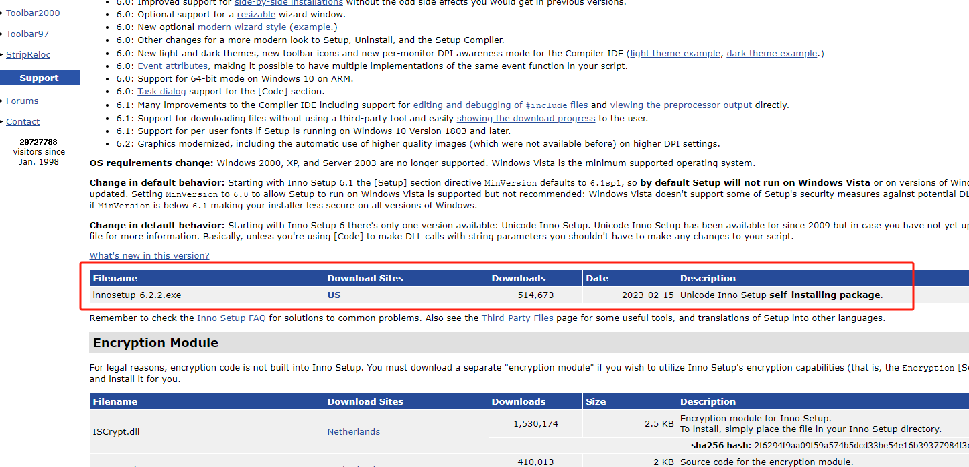This screenshot has height=467, width=969.
Task: Select "Unicode Inno Setup self-installing package" description
Action: click(x=781, y=295)
